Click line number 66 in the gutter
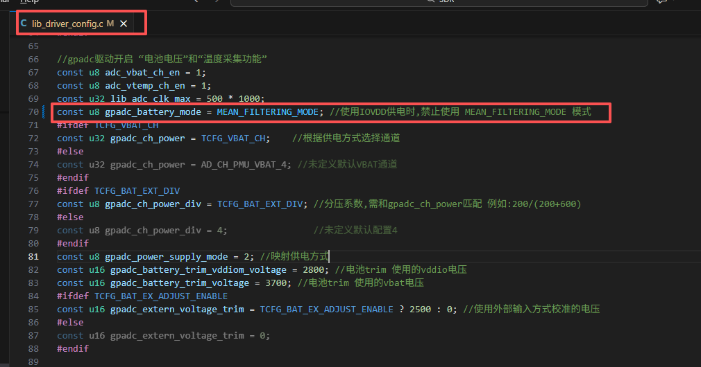The width and height of the screenshot is (701, 367). click(x=33, y=60)
